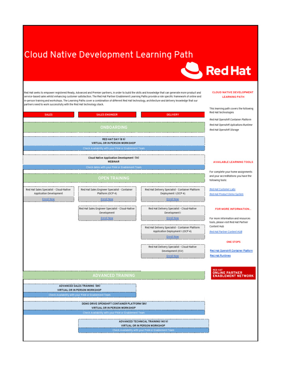Click the ADVANCED TRAINING section banner
This screenshot has height=375, width=281.
pos(114,275)
